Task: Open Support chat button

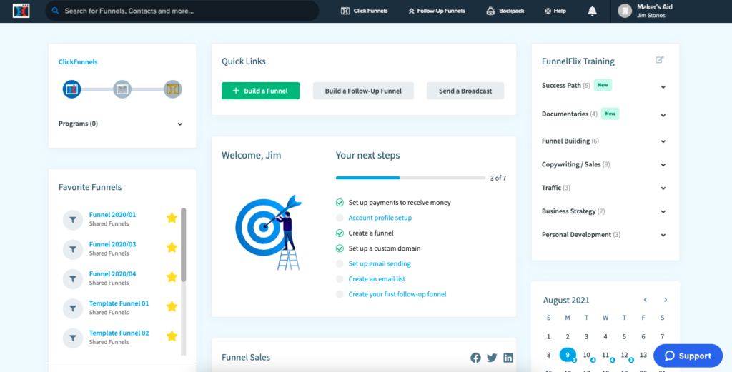Action: tap(688, 356)
